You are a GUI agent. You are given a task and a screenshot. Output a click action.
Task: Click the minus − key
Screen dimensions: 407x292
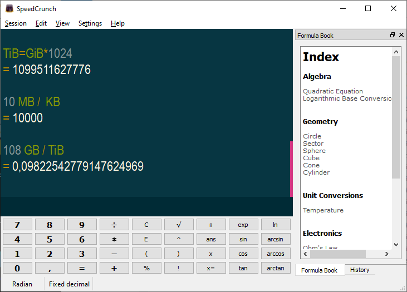pyautogui.click(x=114, y=254)
